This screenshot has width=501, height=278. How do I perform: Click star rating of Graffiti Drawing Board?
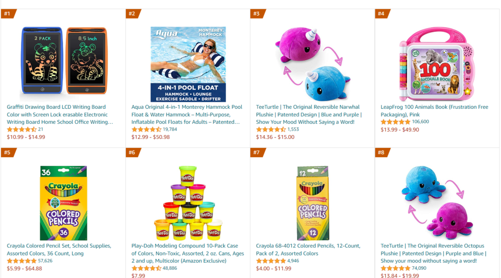tap(22, 130)
